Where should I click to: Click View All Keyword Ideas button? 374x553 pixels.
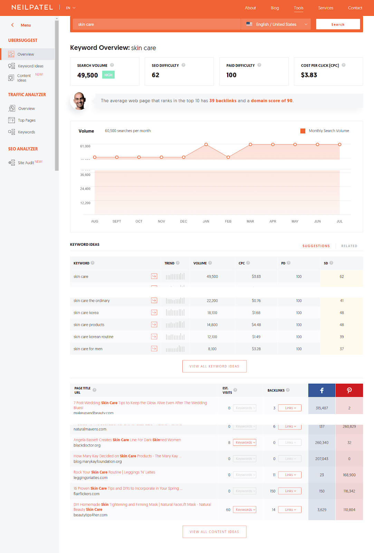(x=214, y=366)
